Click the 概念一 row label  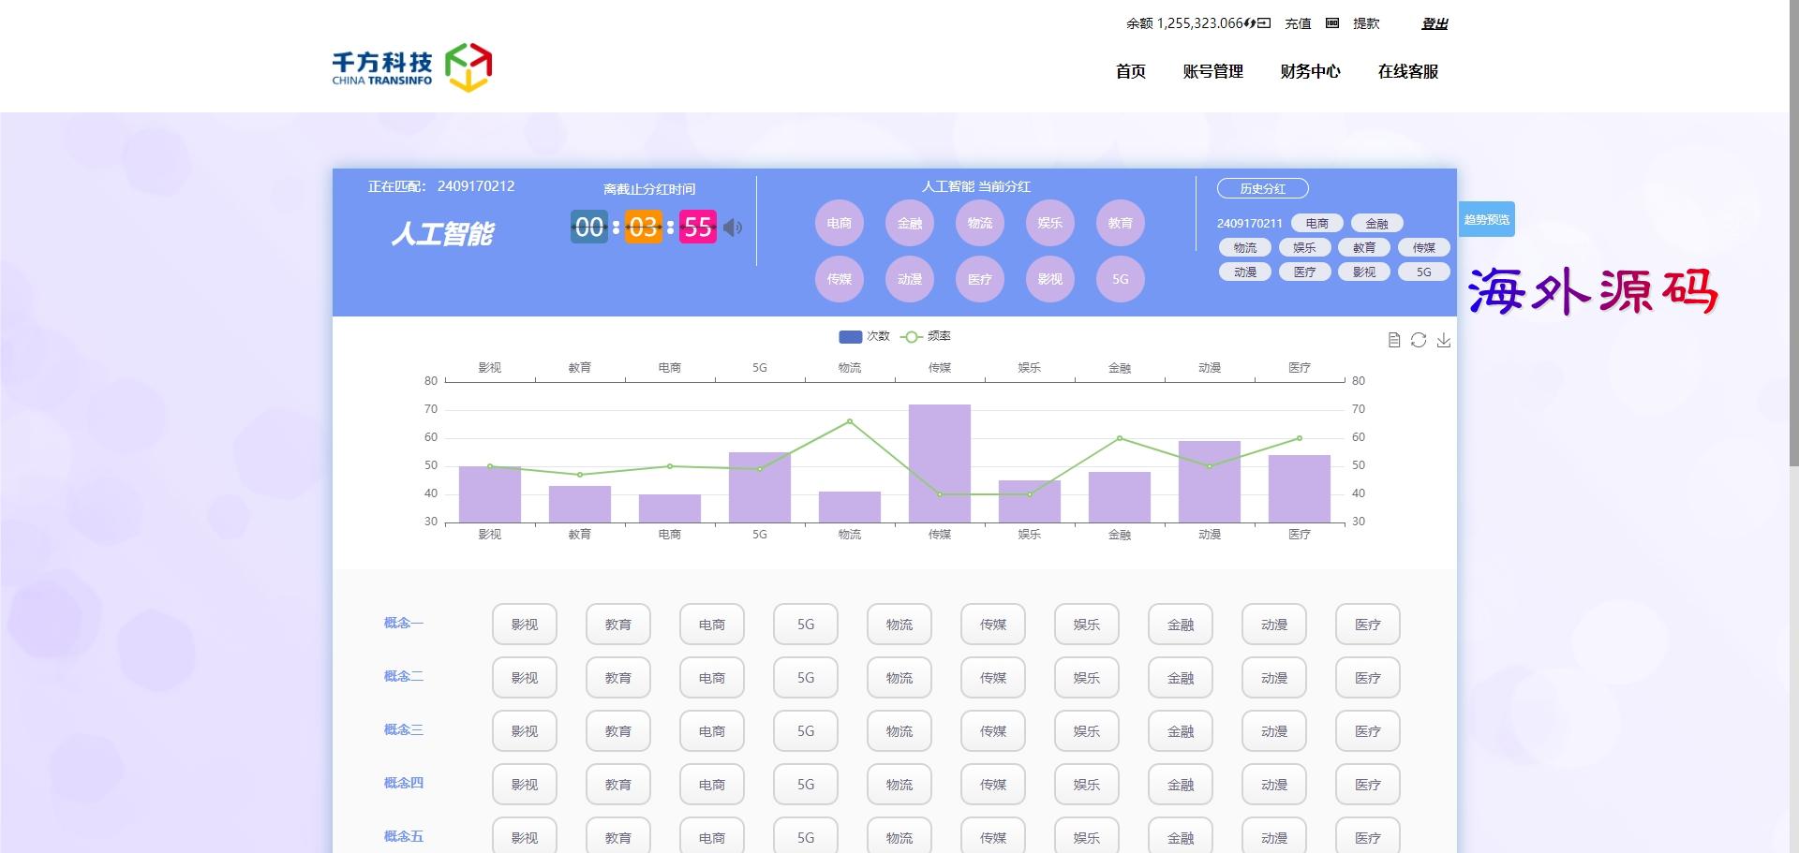click(404, 623)
